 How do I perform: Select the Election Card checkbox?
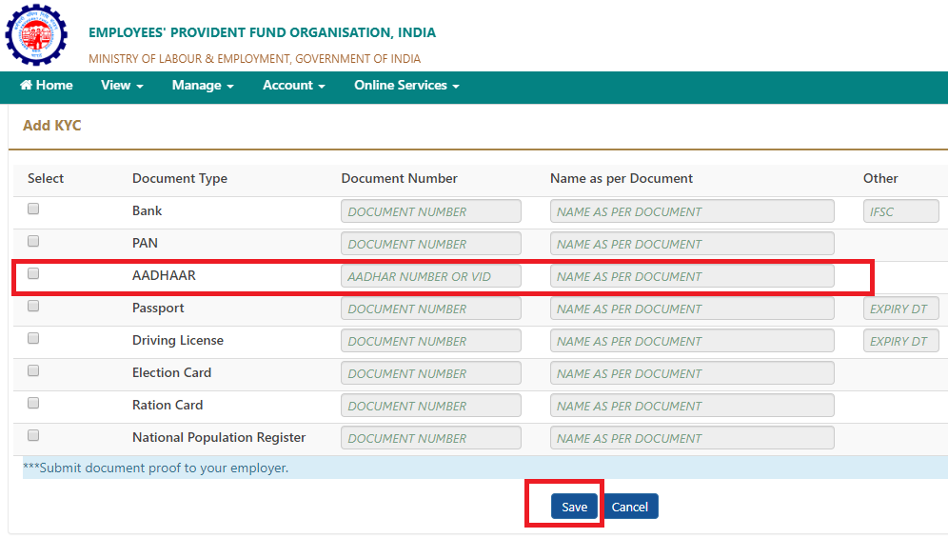(33, 370)
